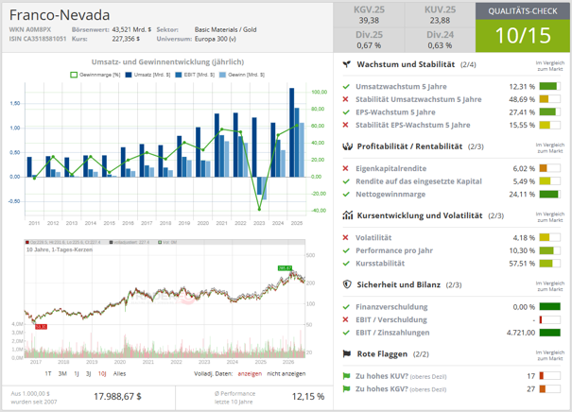Click the Kursentwicklung und Volatilität chart icon
Viewport: 572px width, 412px height.
coord(347,215)
